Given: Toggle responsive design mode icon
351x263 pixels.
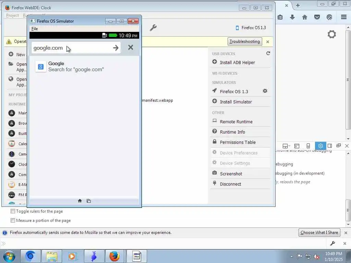Looking at the screenshot, I should 308,146.
